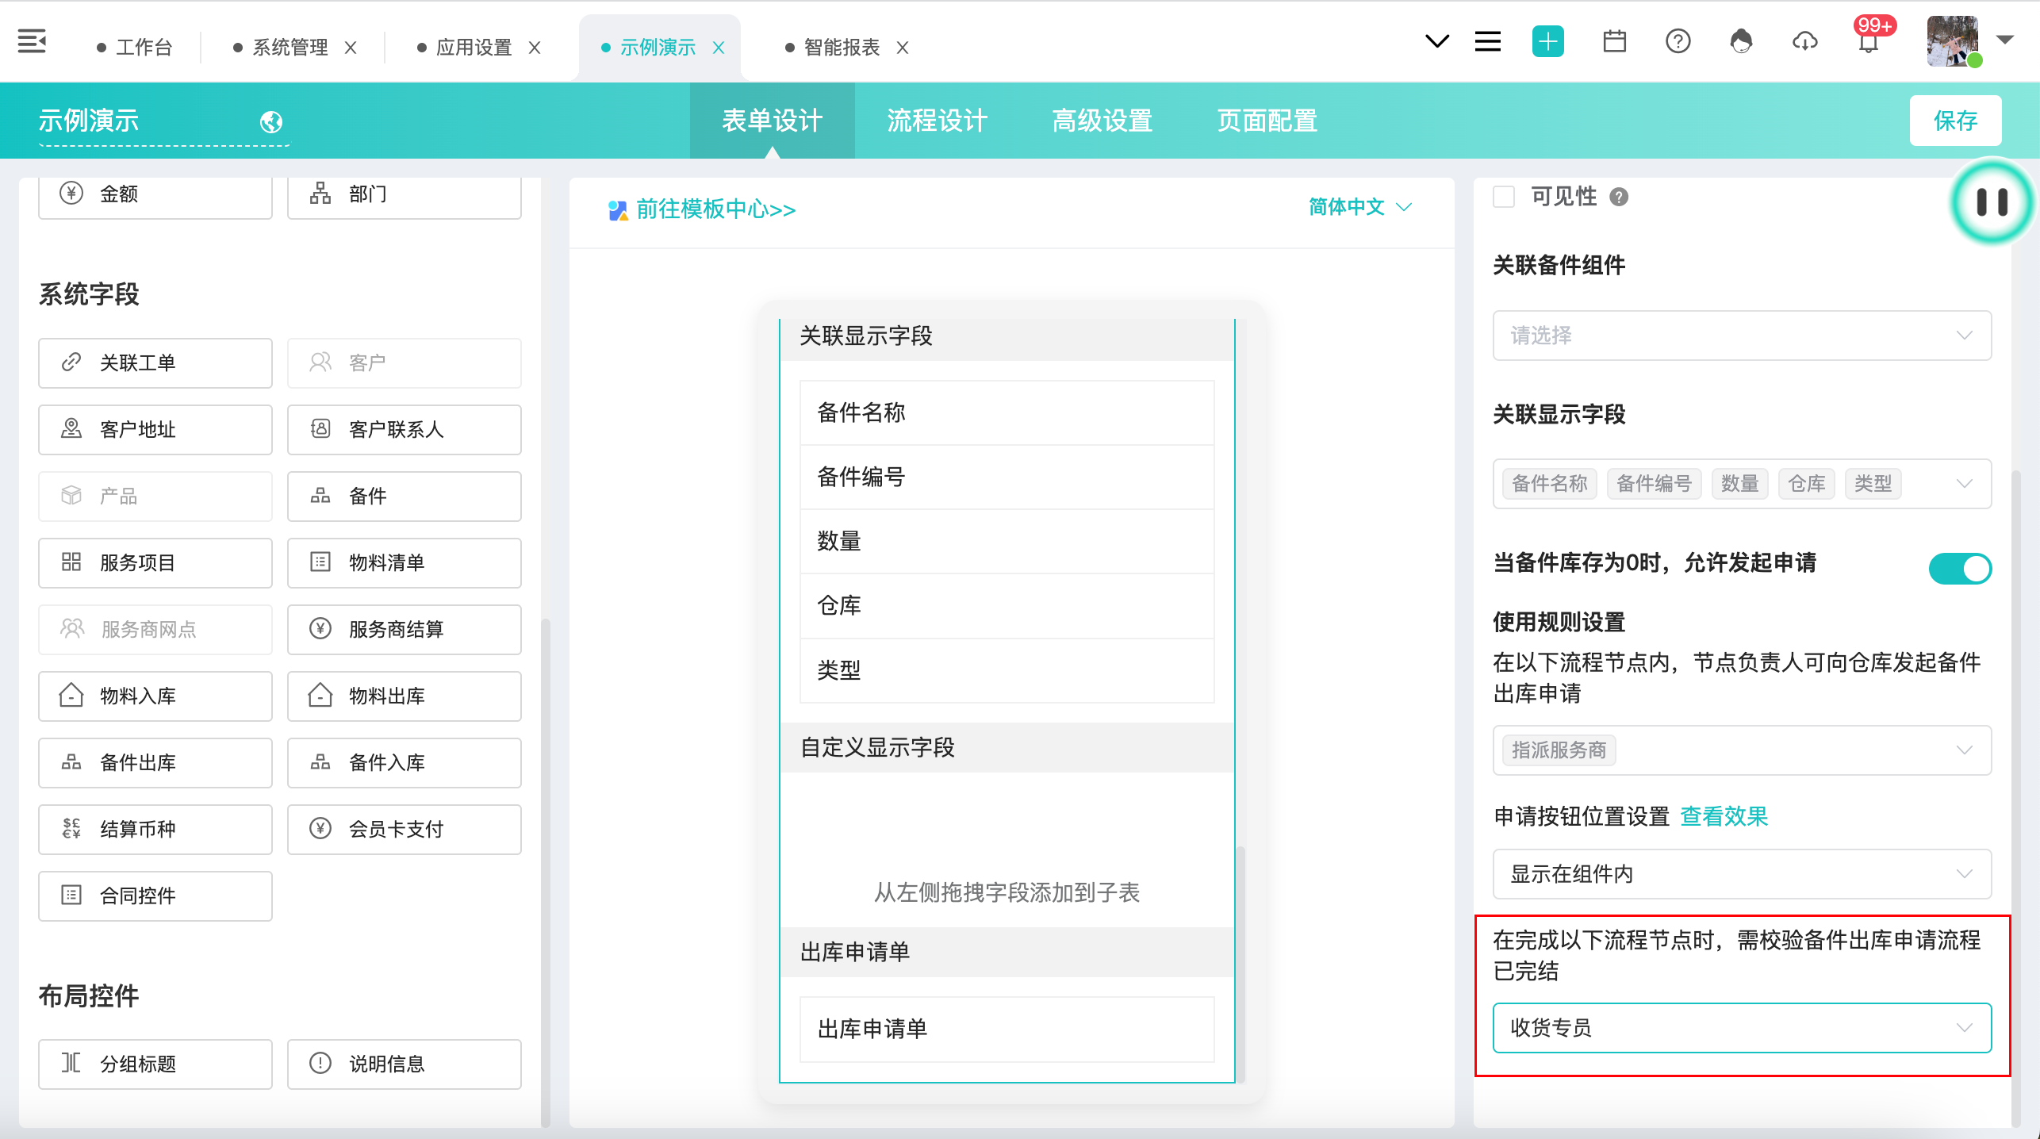Click the cloud download icon

tap(1804, 41)
